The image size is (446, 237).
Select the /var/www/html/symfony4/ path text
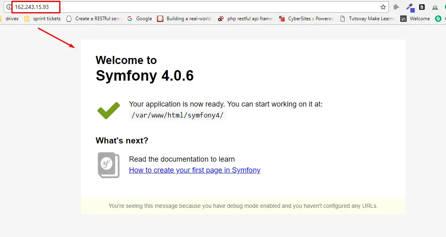(x=178, y=115)
